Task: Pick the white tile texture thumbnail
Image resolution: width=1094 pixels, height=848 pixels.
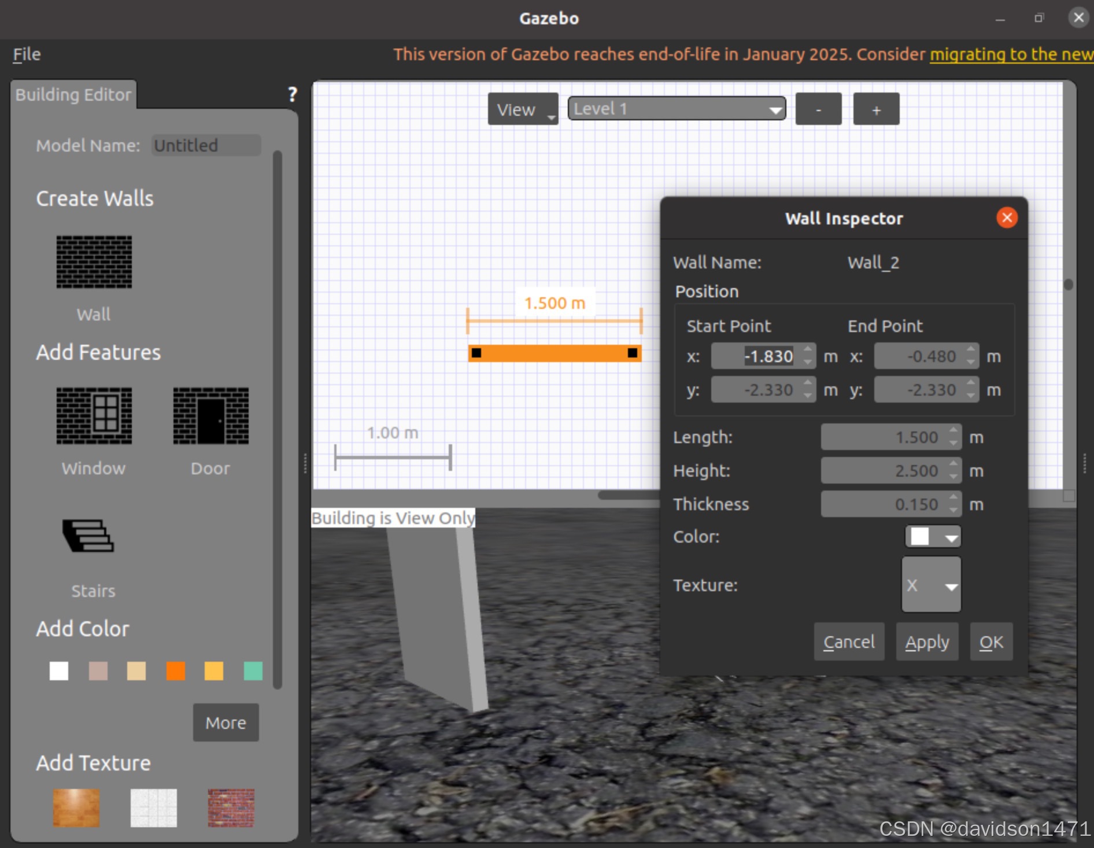Action: click(154, 808)
